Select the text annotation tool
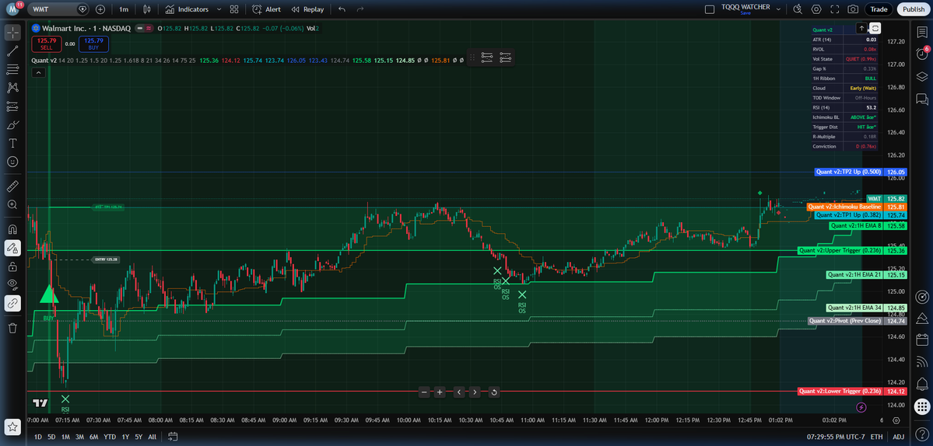This screenshot has height=446, width=933. [x=12, y=144]
